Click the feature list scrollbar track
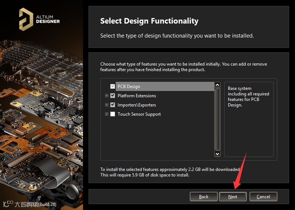The height and width of the screenshot is (210, 295). (x=217, y=119)
